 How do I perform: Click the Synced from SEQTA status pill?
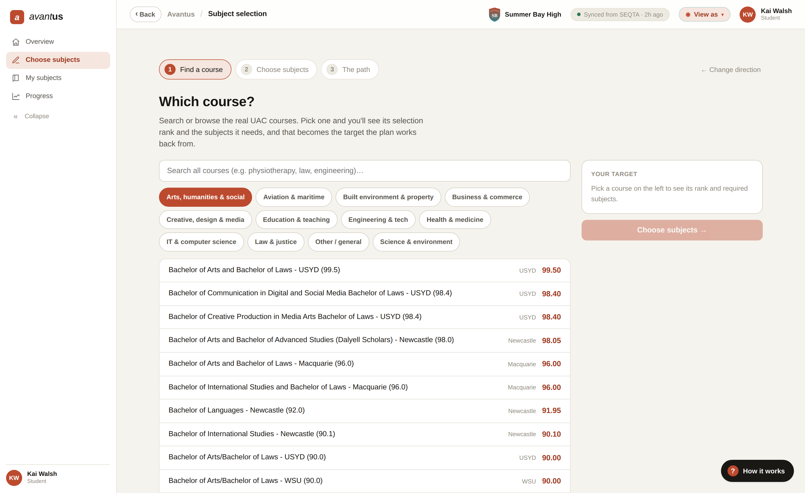click(x=620, y=14)
